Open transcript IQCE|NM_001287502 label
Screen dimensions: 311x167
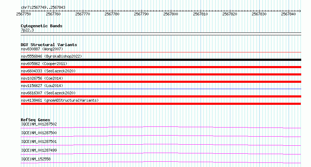pos(39,124)
